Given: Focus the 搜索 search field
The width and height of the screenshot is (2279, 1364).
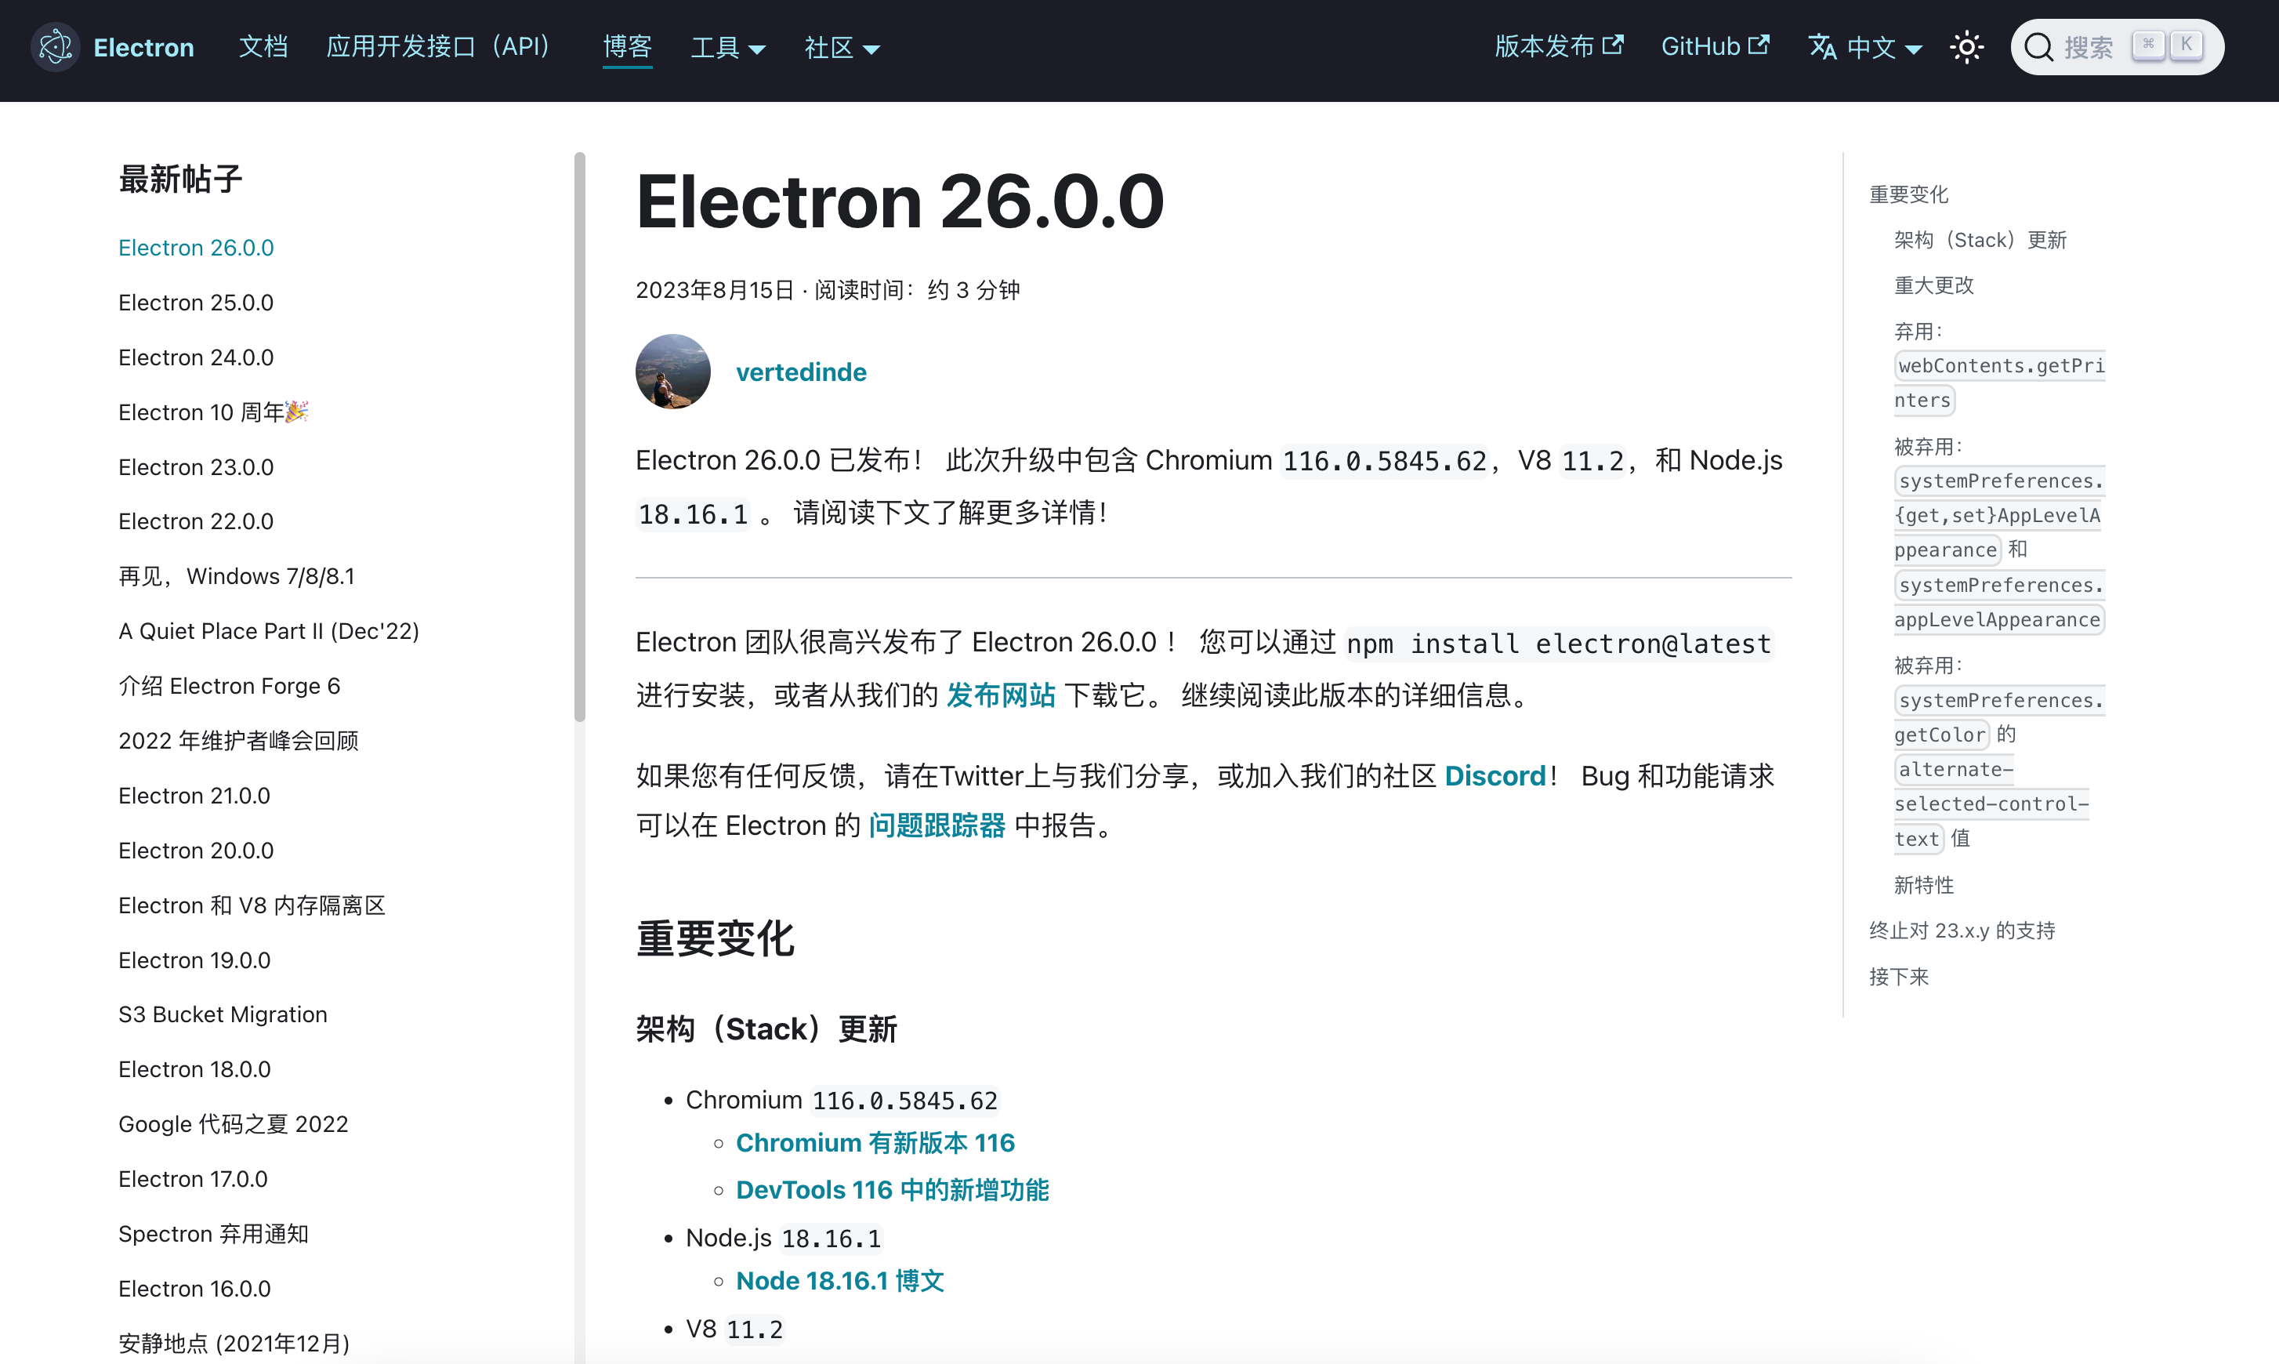Looking at the screenshot, I should click(2118, 47).
